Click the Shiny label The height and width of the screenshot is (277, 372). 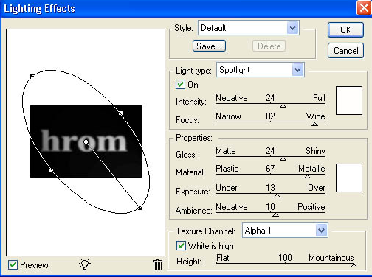[x=315, y=151]
